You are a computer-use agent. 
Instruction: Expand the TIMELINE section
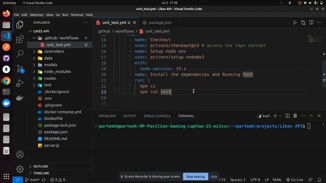click(x=60, y=173)
